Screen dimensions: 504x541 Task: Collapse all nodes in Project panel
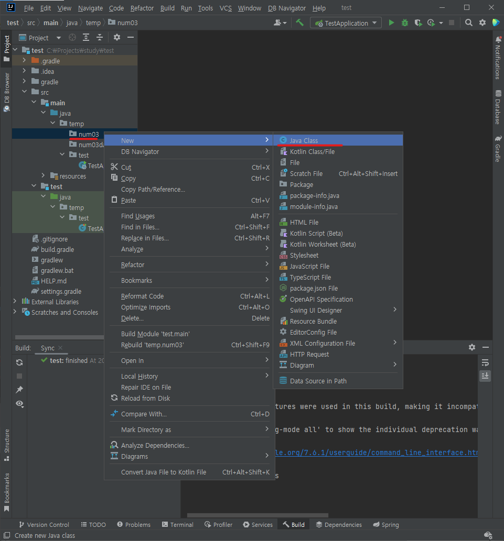100,37
